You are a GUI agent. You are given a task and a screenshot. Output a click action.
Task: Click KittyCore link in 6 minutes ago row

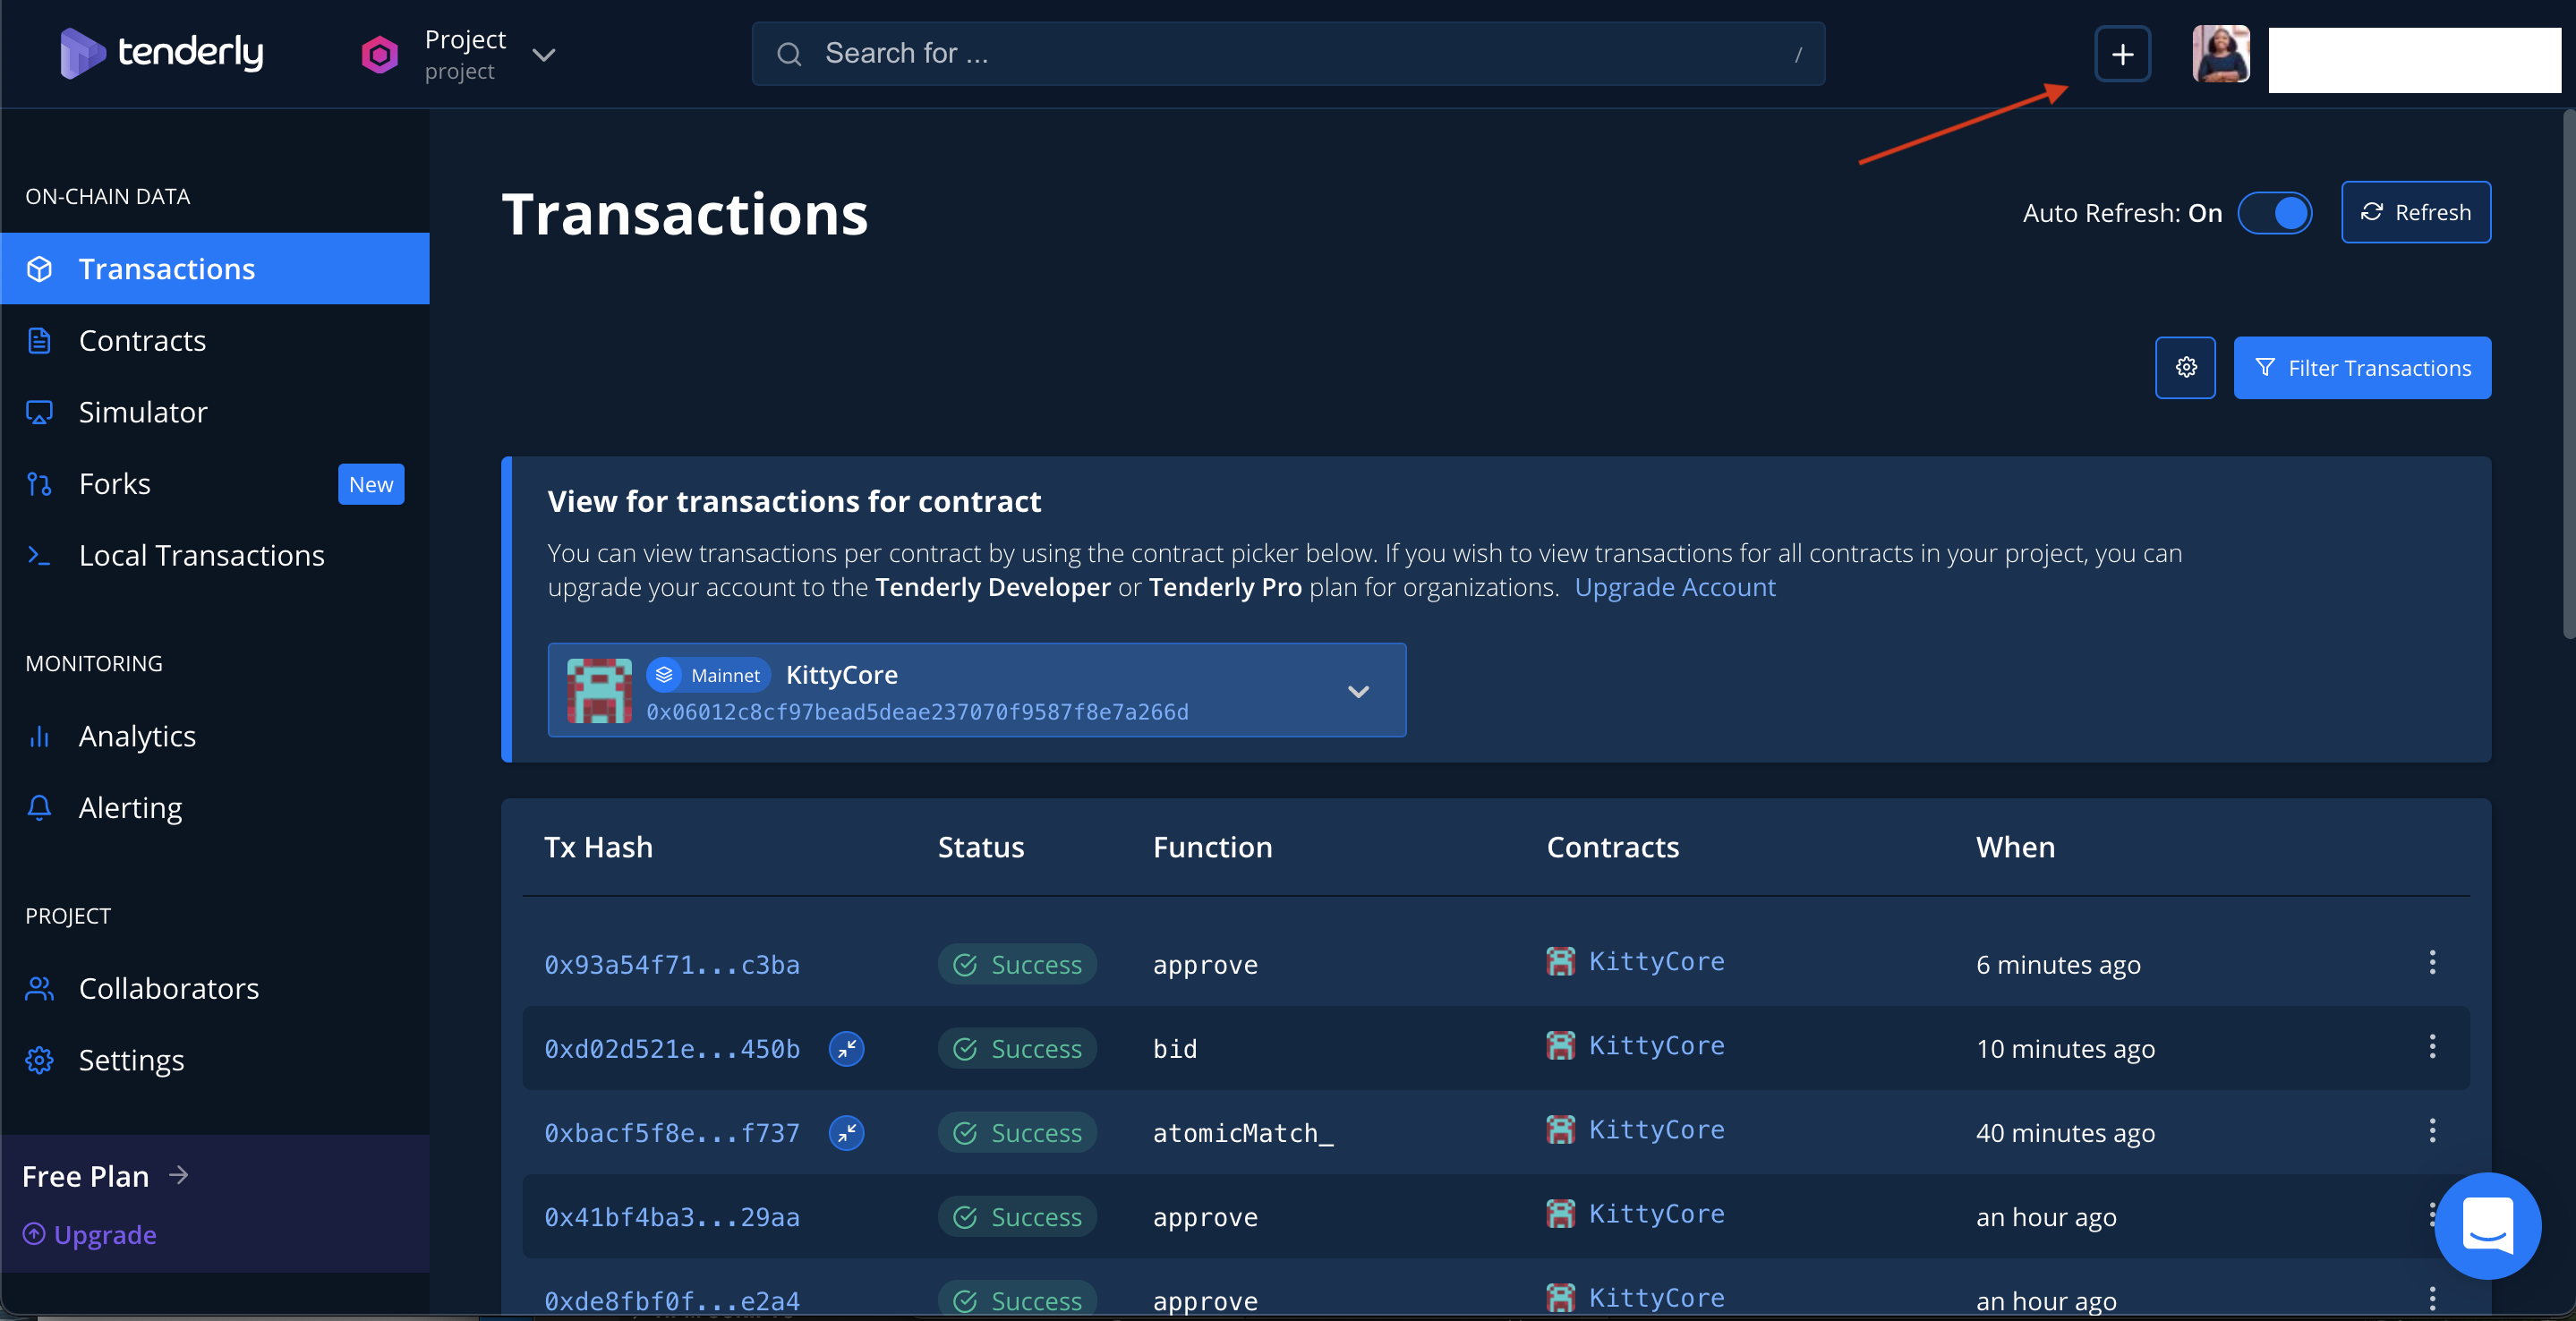click(1656, 961)
